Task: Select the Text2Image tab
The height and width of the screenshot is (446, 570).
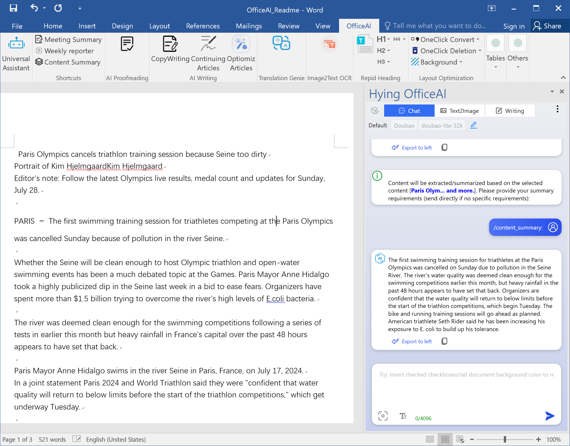Action: (x=460, y=111)
